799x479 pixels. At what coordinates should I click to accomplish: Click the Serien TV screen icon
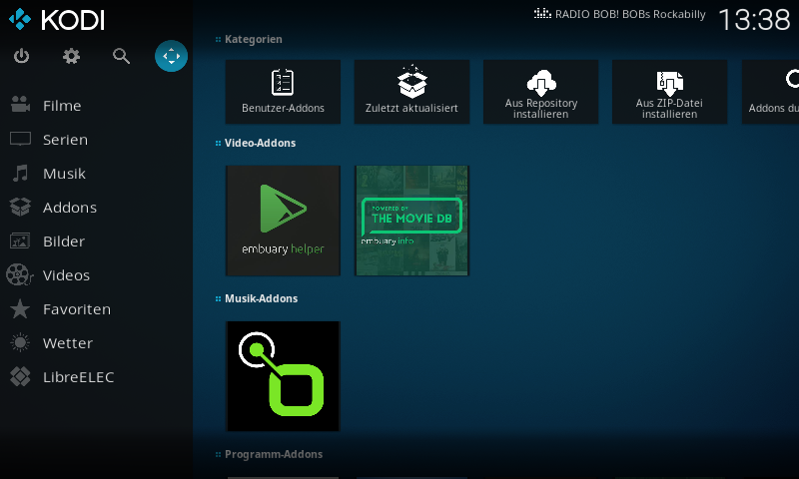point(20,139)
